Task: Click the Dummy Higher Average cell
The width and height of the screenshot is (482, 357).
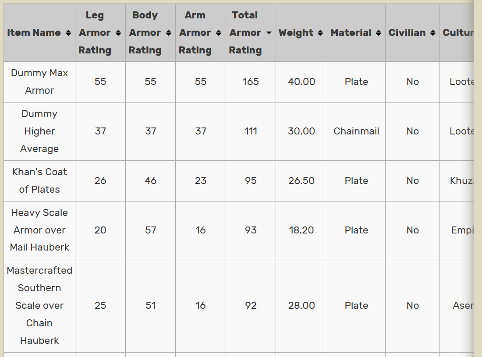Action: [x=39, y=131]
